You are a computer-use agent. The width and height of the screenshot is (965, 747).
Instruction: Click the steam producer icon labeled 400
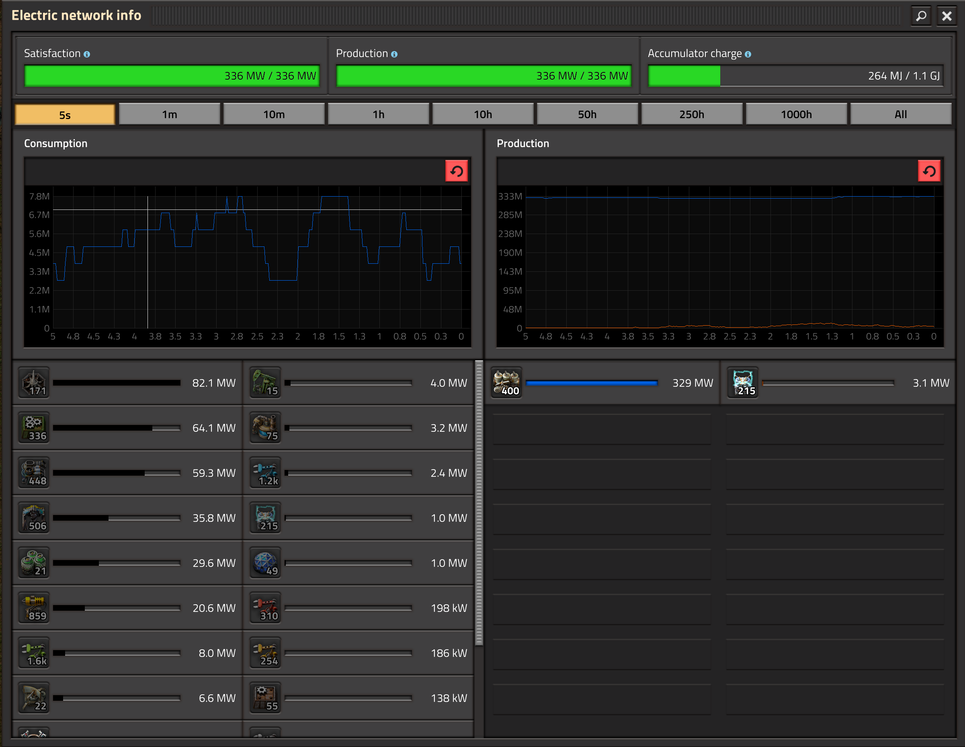[507, 383]
